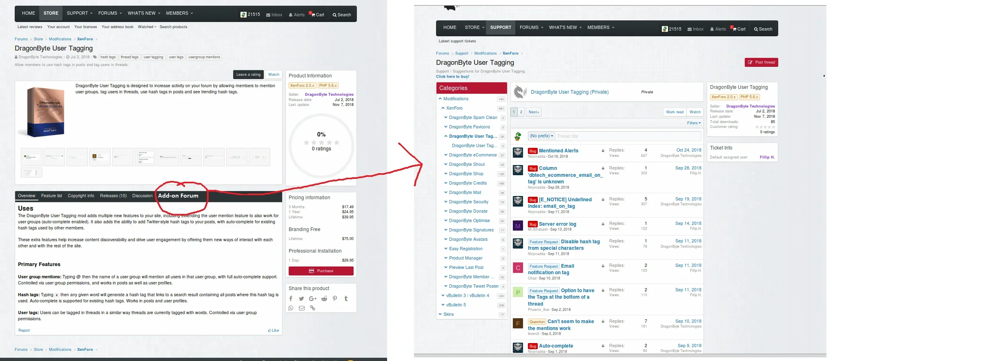Click red C avatar of Email notification thread
Viewport: 984px width, 361px height.
[x=518, y=268]
